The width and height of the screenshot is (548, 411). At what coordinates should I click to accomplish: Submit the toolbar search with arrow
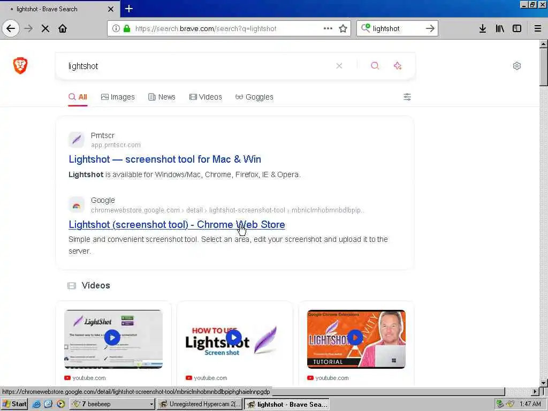430,28
